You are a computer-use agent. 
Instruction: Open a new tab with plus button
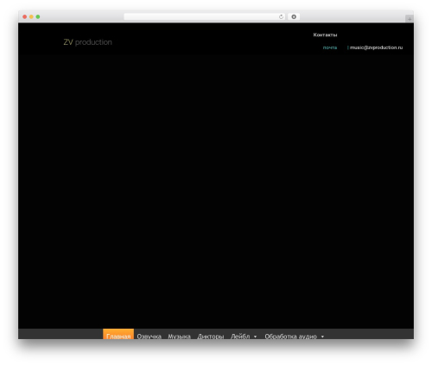tap(410, 19)
